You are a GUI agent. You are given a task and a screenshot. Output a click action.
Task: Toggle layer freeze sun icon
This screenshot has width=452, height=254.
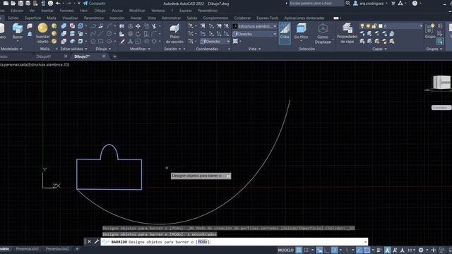point(368,26)
